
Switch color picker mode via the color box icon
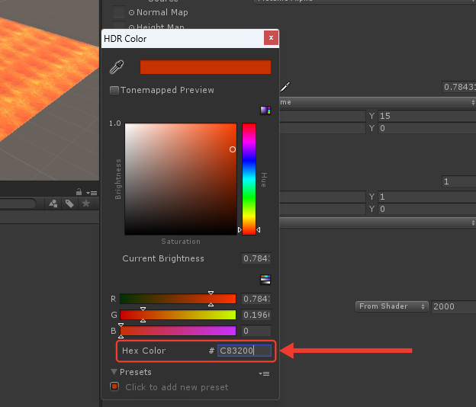coord(265,110)
